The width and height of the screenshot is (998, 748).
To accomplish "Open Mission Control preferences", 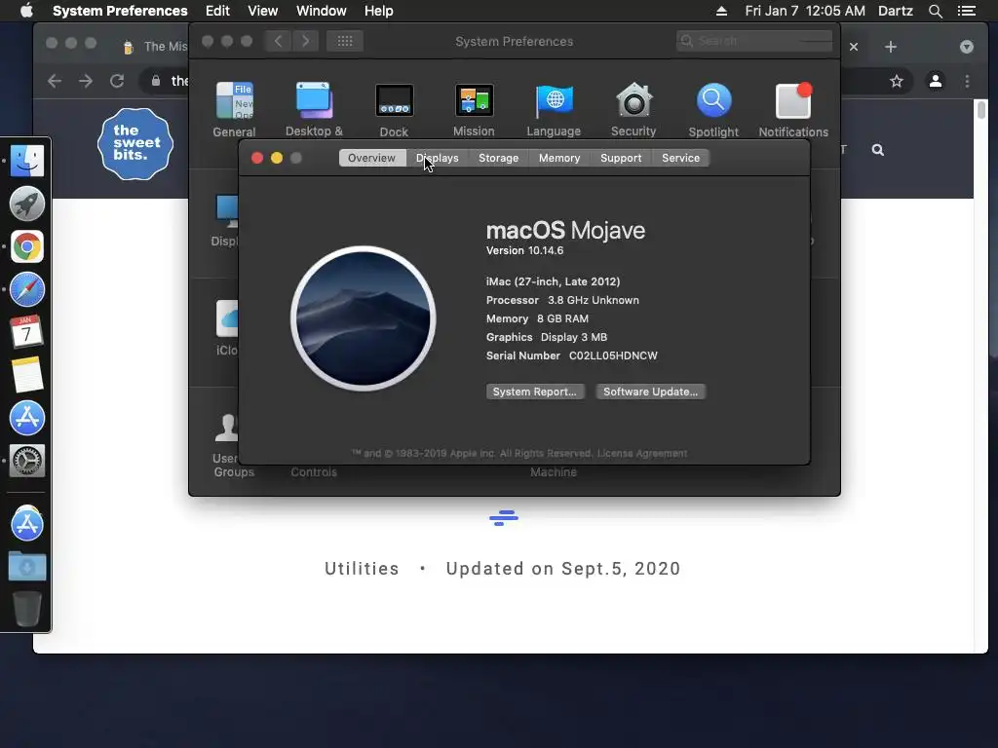I will pyautogui.click(x=474, y=109).
